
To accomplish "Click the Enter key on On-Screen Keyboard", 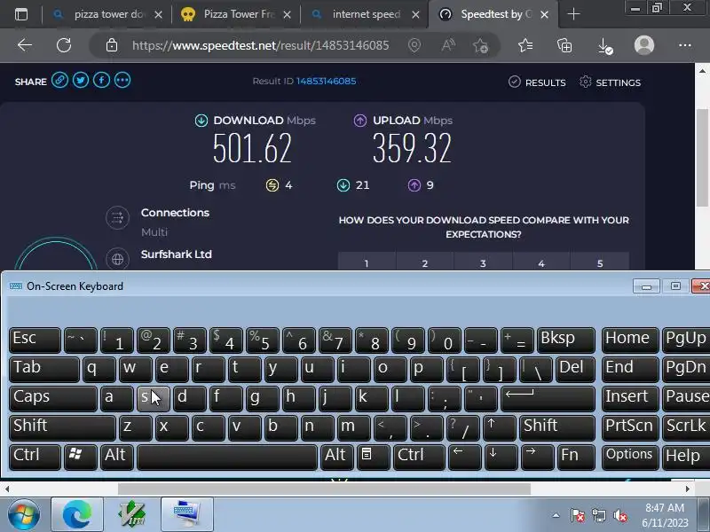I will click(x=548, y=398).
